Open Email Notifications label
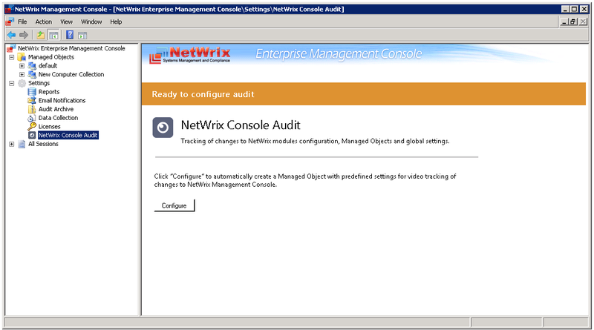Image resolution: width=594 pixels, height=330 pixels. point(62,101)
